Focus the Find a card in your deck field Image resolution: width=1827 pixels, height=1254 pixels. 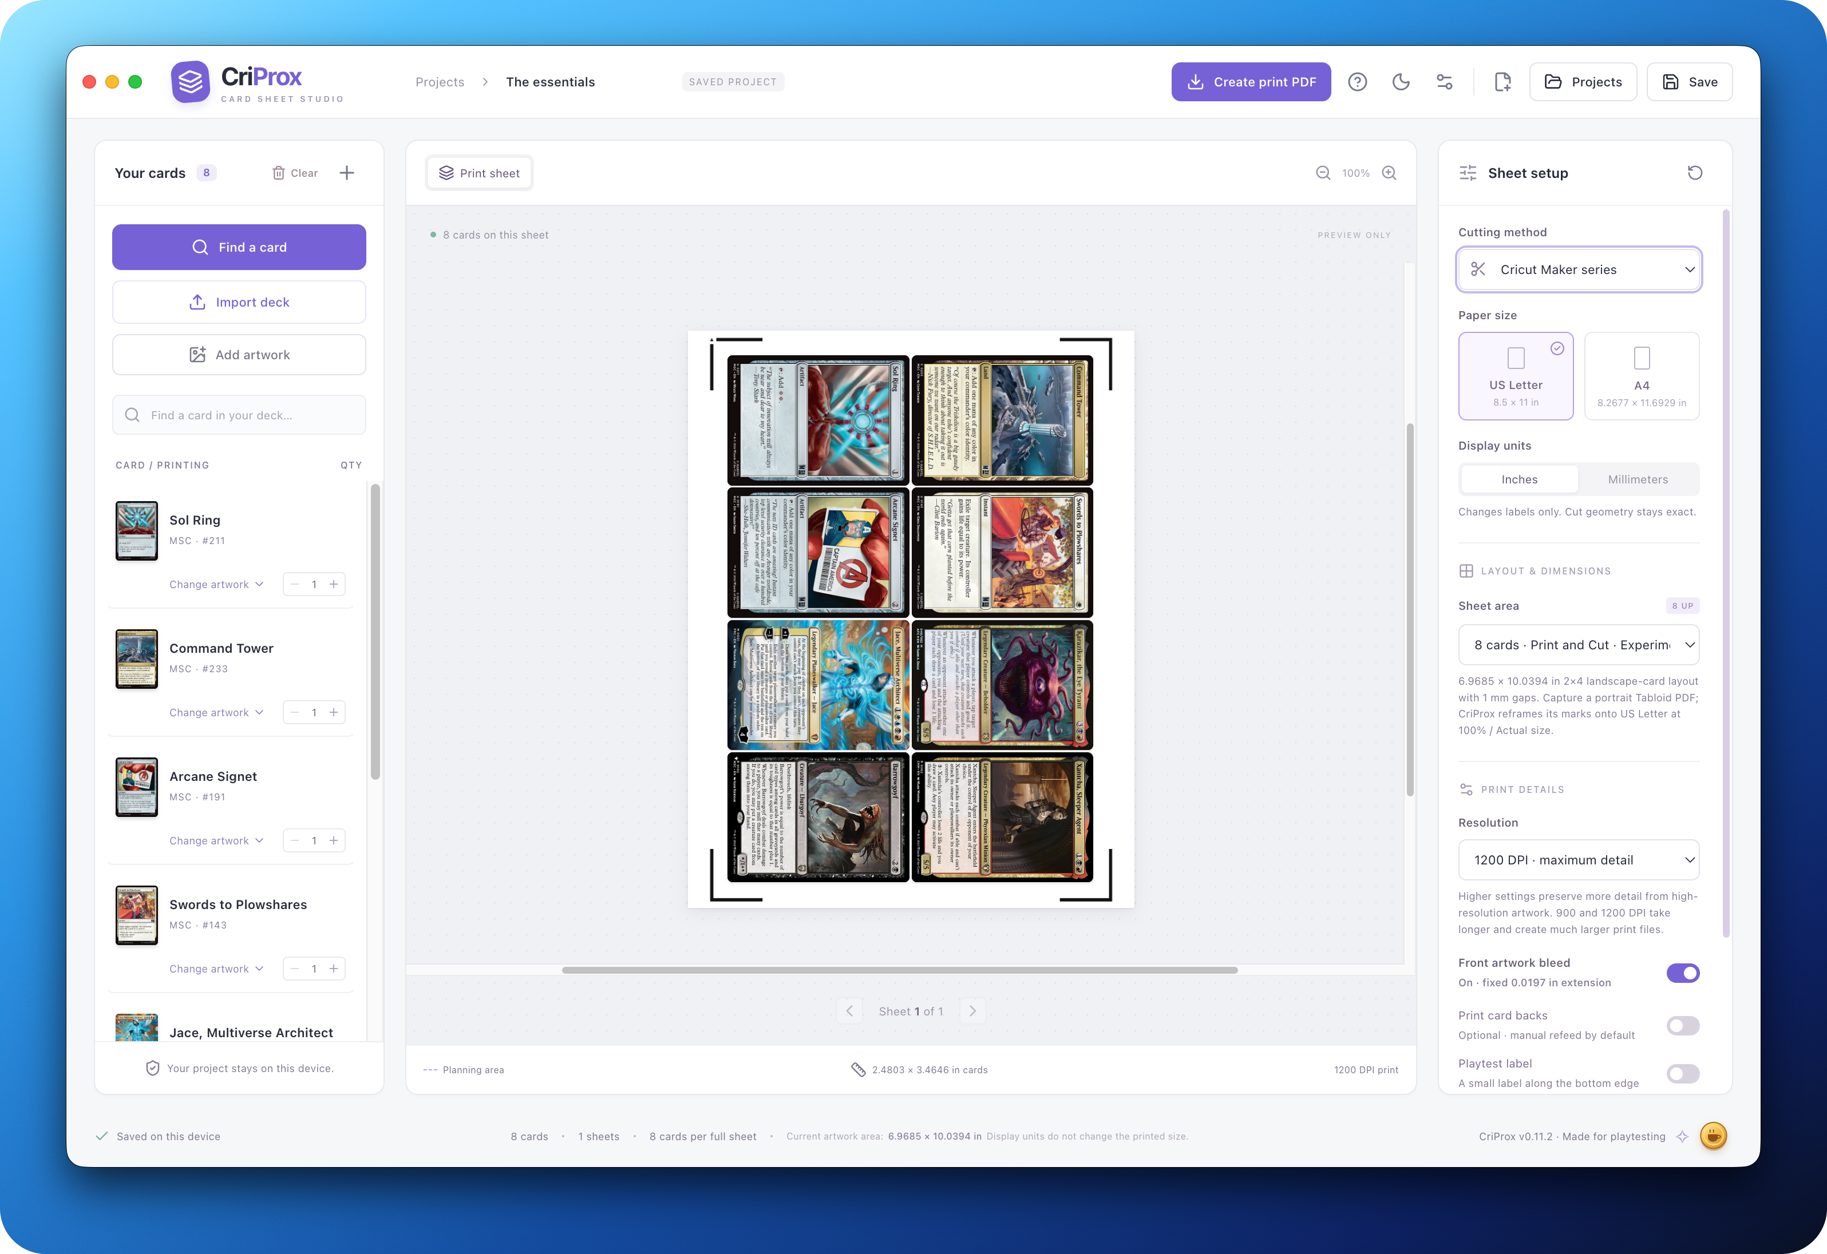coord(239,415)
